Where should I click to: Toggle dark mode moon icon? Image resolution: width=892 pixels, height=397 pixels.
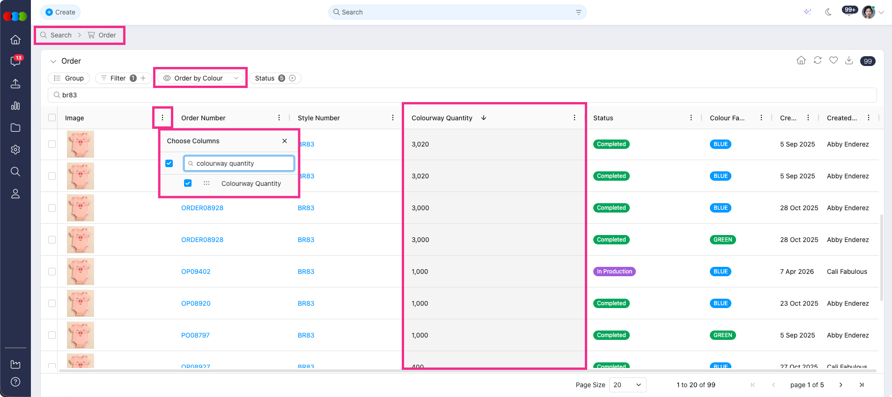pyautogui.click(x=828, y=12)
